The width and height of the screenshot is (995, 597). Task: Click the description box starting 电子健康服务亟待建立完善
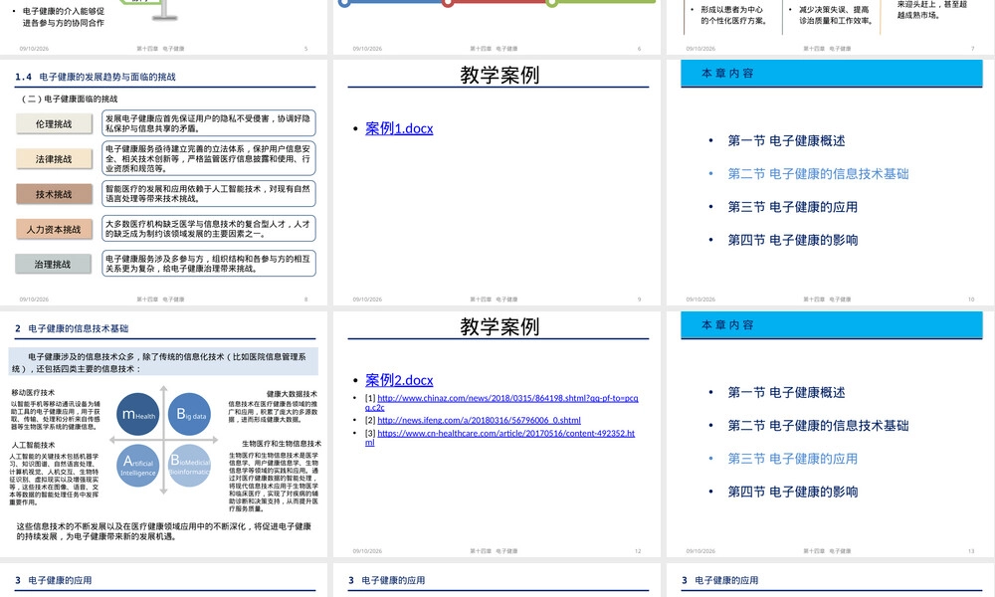pyautogui.click(x=209, y=158)
